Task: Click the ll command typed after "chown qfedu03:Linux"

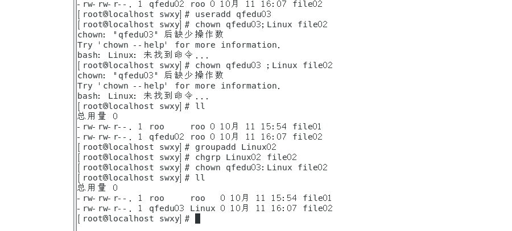Action: tap(200, 178)
